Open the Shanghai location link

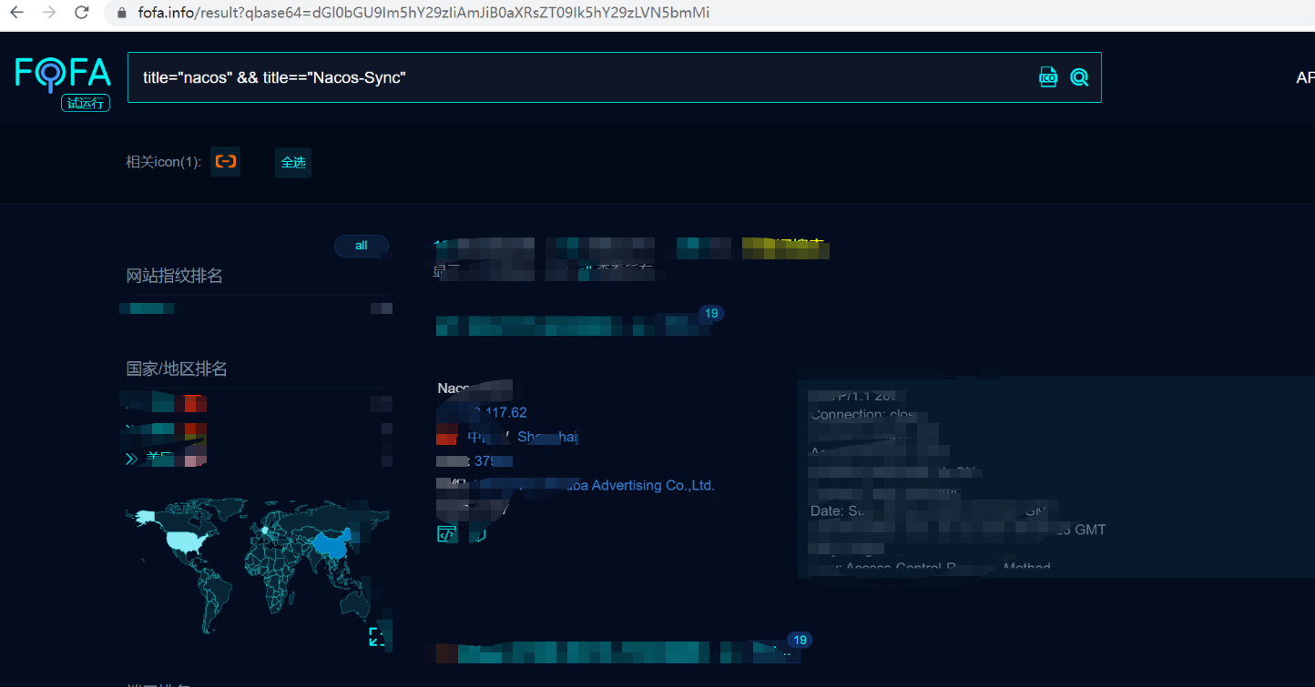(548, 437)
